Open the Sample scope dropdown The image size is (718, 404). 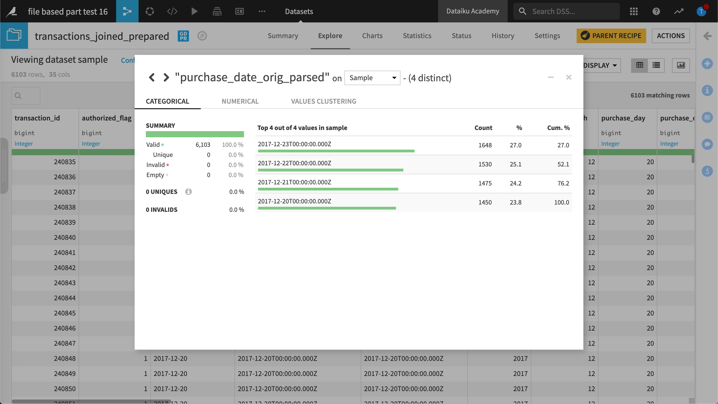372,78
